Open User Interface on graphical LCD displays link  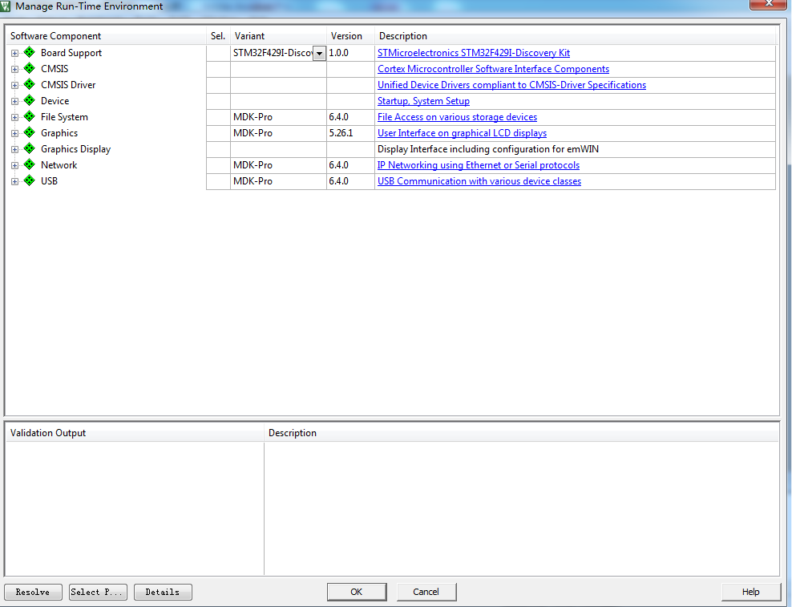pyautogui.click(x=463, y=133)
